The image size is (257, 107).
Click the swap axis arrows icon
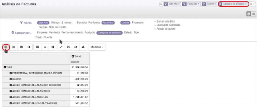[x=61, y=47]
